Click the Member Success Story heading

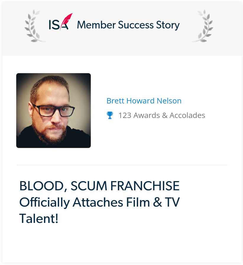tap(128, 25)
